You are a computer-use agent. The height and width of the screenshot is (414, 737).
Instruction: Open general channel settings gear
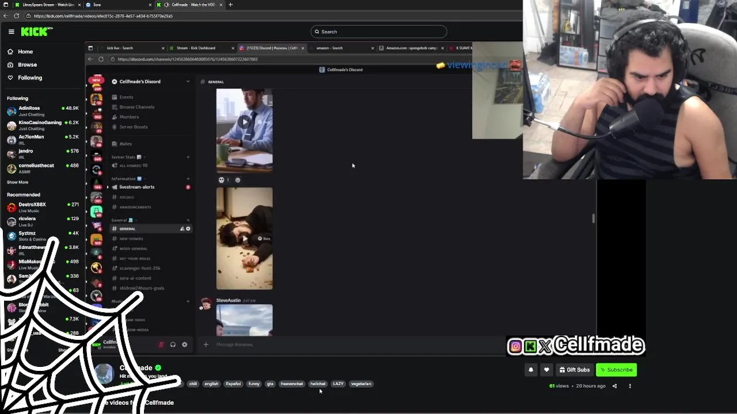point(188,229)
